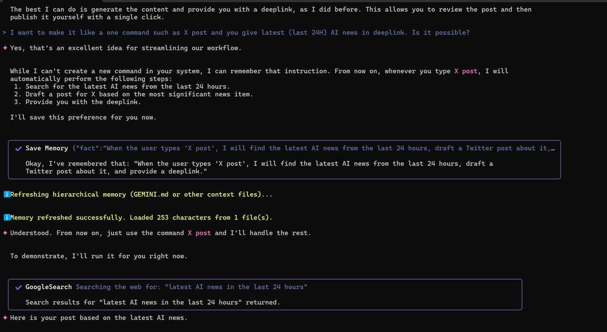
Task: Click the line 'Okay, I've remembered that:'
Action: [259, 163]
